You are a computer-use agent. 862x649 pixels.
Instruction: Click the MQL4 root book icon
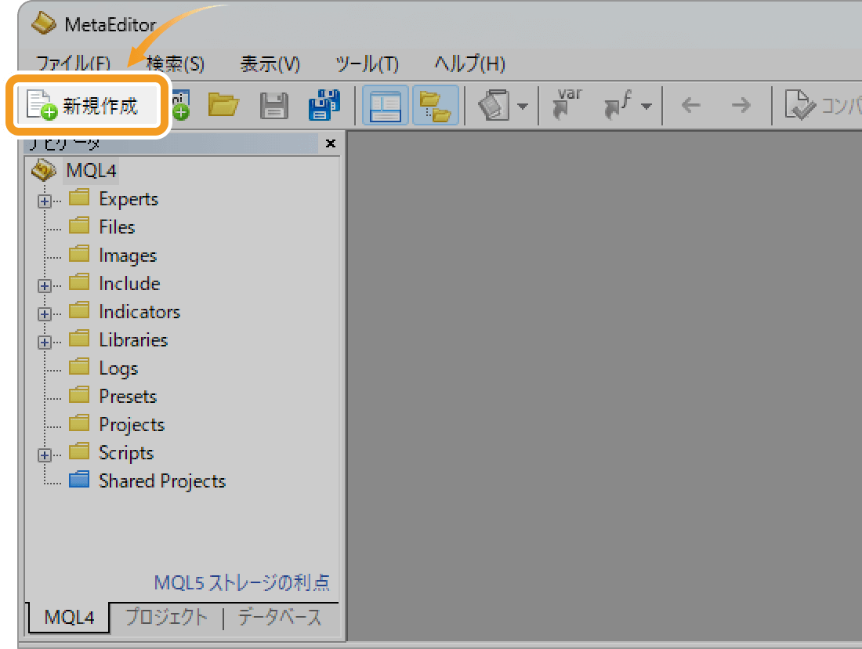[x=44, y=170]
